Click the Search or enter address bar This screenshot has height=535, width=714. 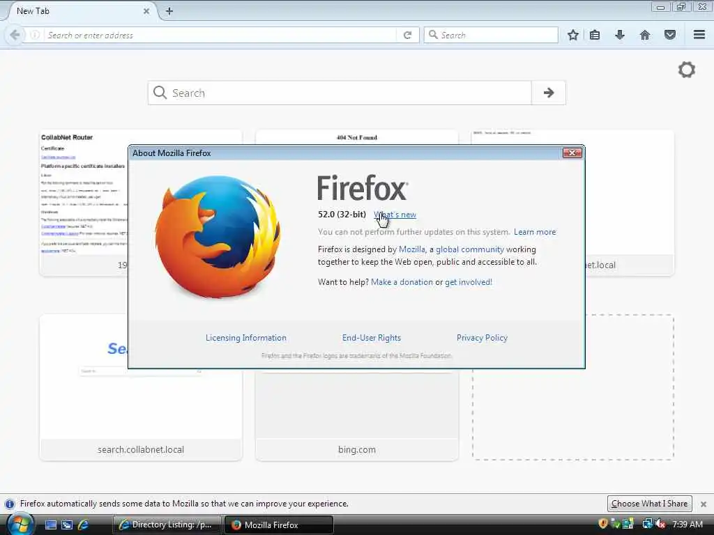[x=221, y=35]
